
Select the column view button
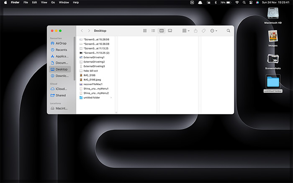tap(162, 30)
